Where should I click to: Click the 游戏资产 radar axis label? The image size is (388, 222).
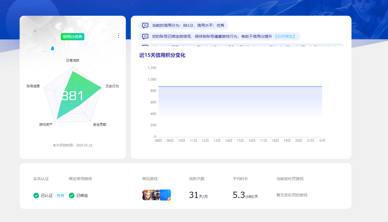46,125
